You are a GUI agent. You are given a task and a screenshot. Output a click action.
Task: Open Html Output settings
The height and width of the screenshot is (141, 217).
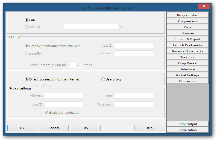click(188, 124)
